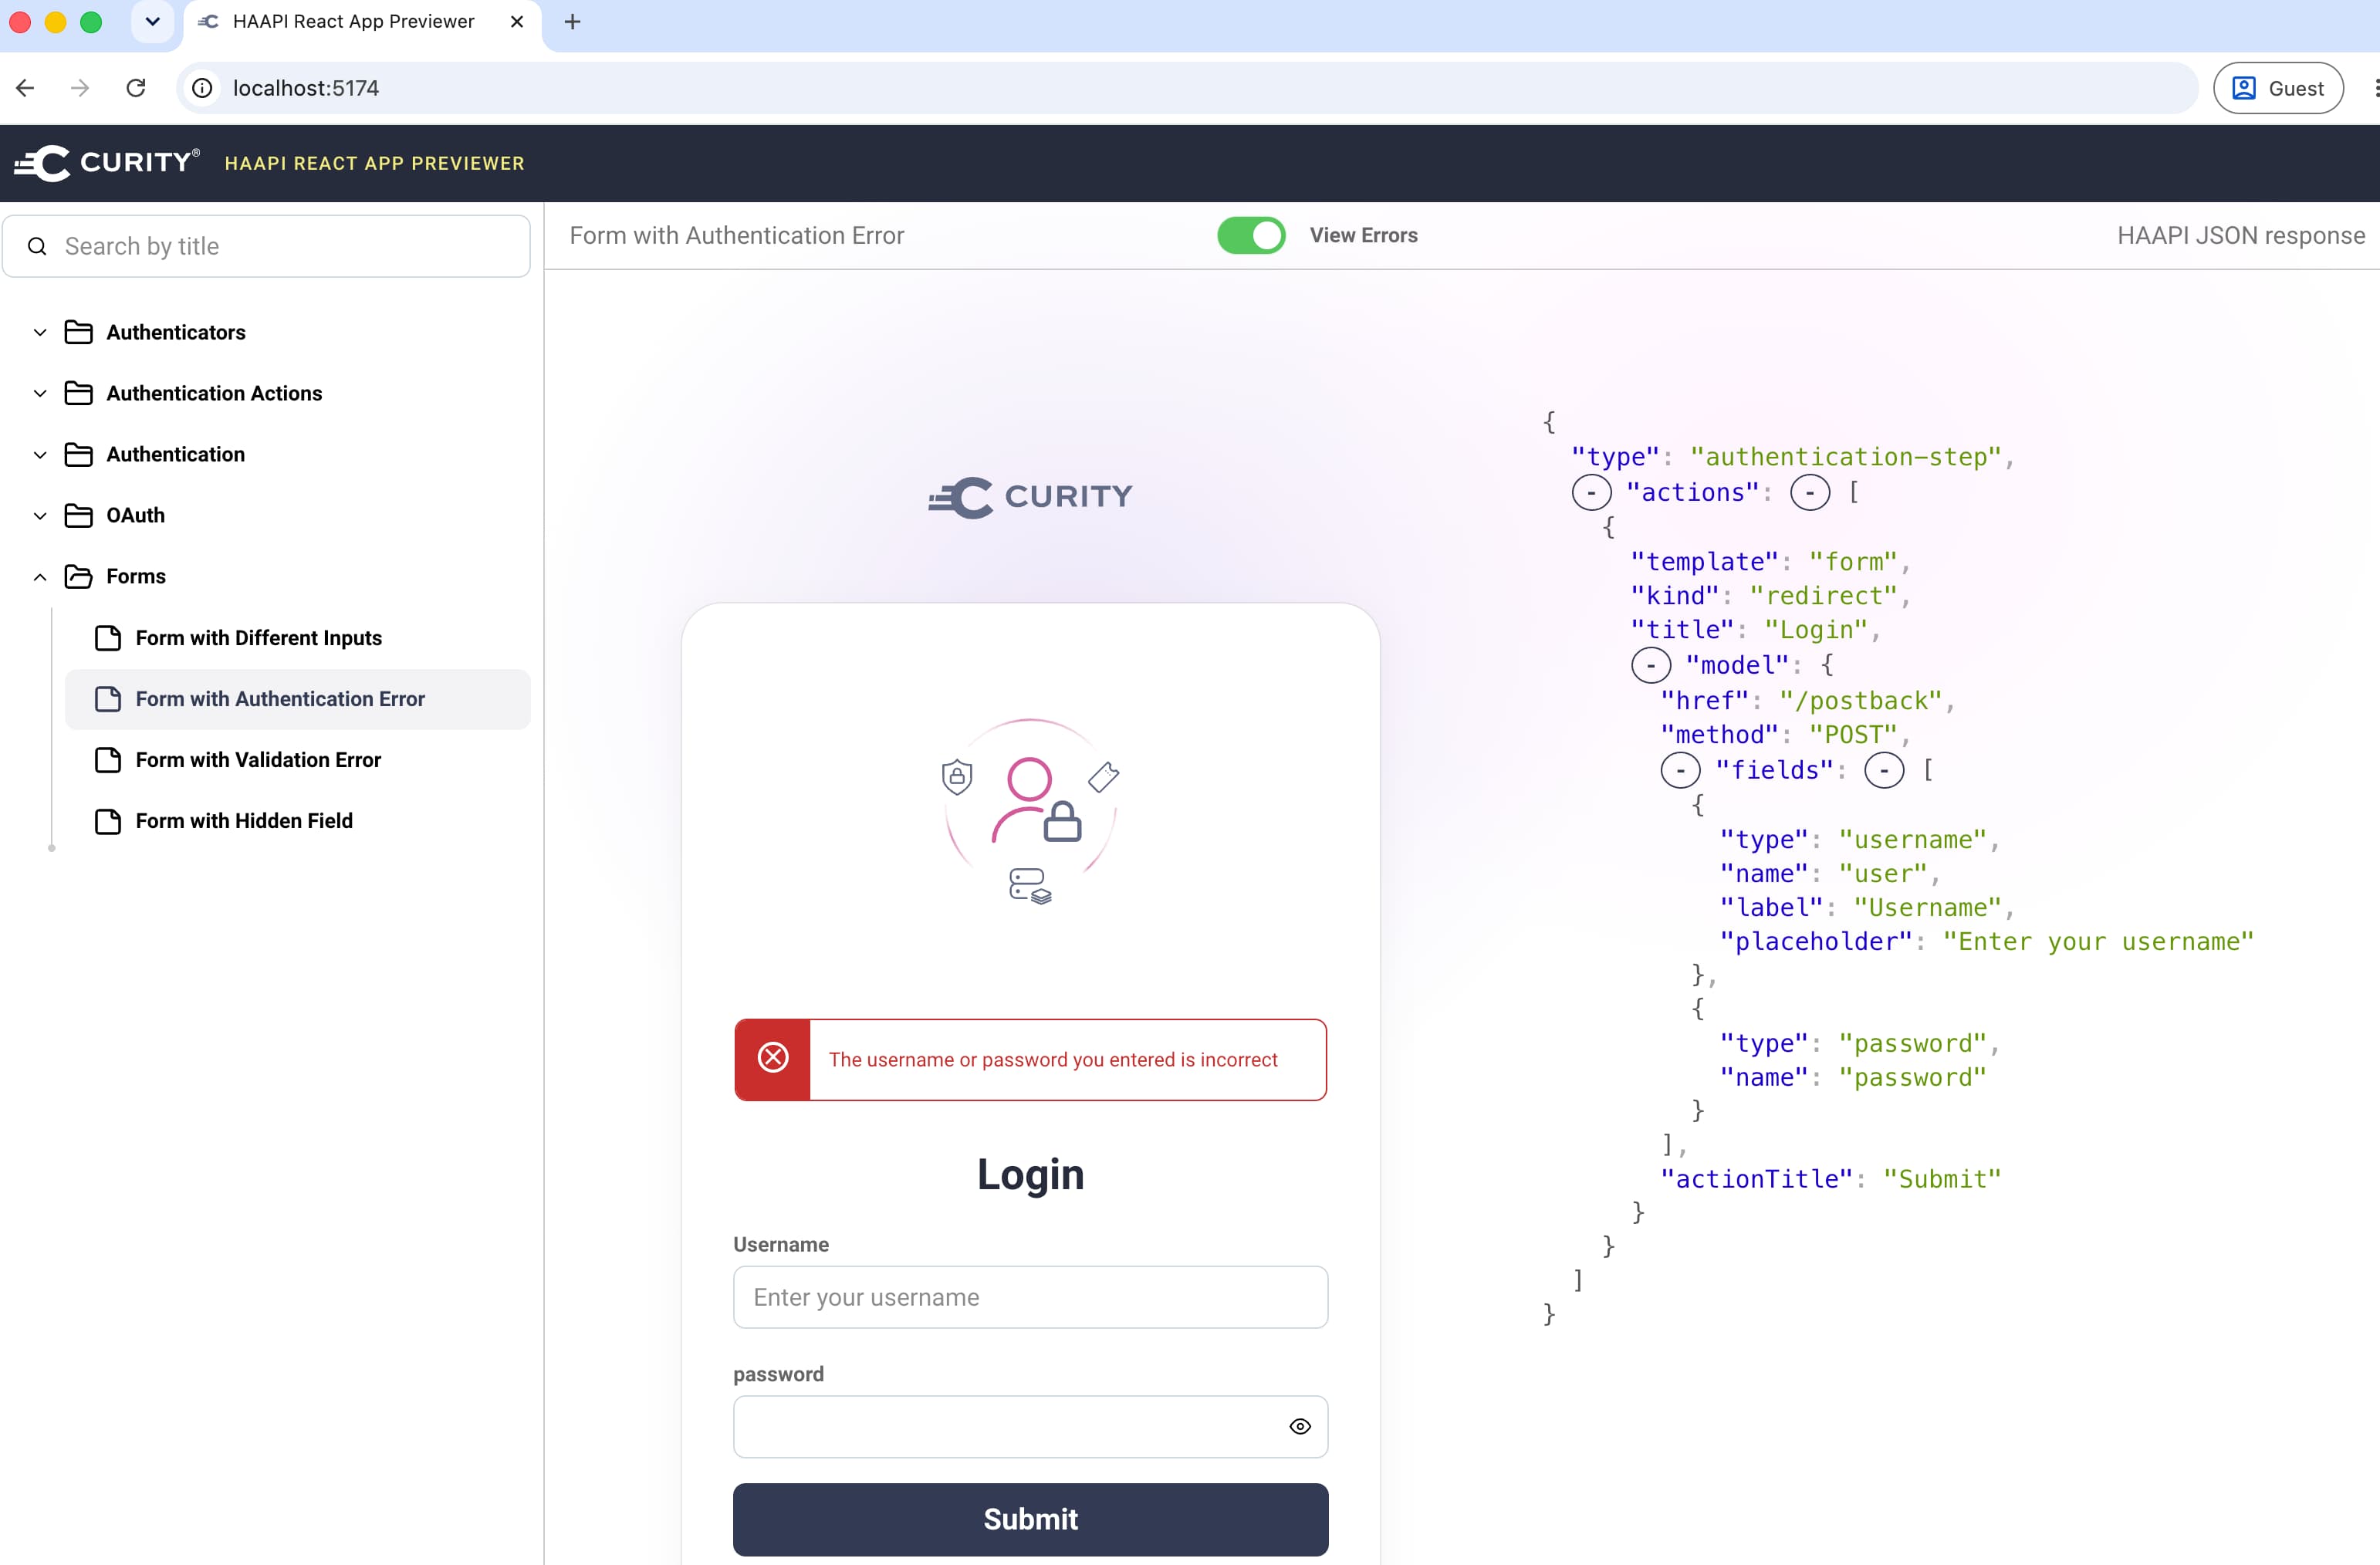This screenshot has width=2380, height=1565.
Task: Collapse the fields array bracket minus button
Action: 1884,770
